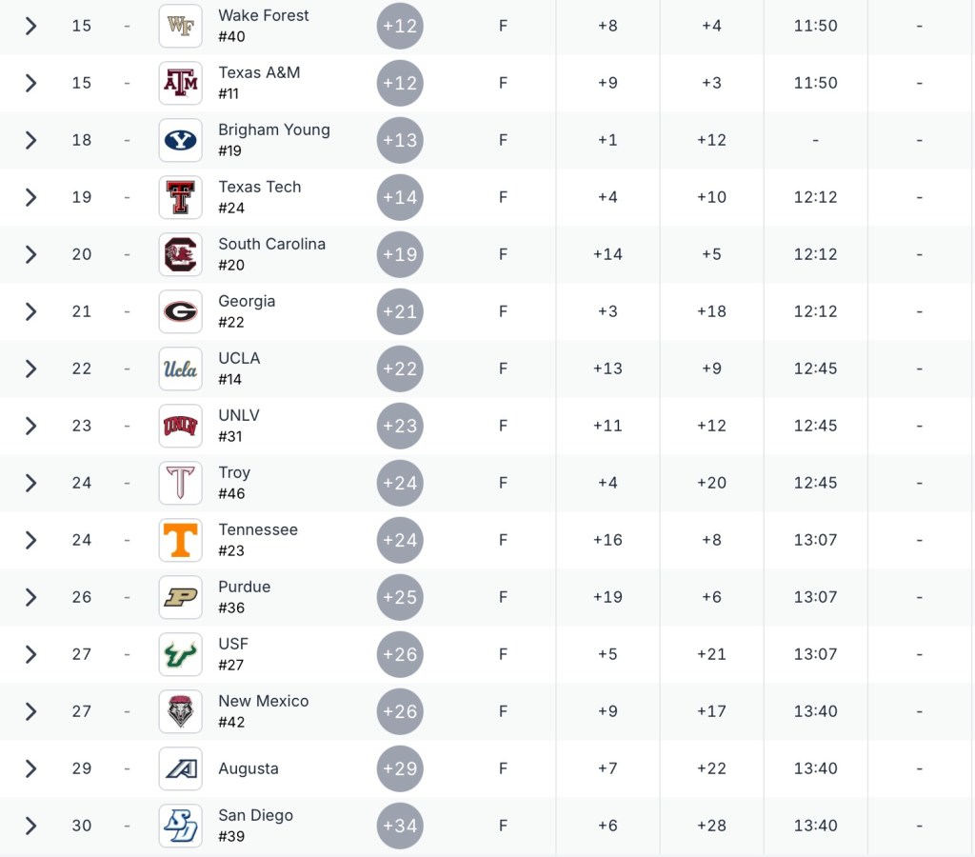The height and width of the screenshot is (857, 975).
Task: Expand the Augusta row chevron
Action: tap(30, 768)
